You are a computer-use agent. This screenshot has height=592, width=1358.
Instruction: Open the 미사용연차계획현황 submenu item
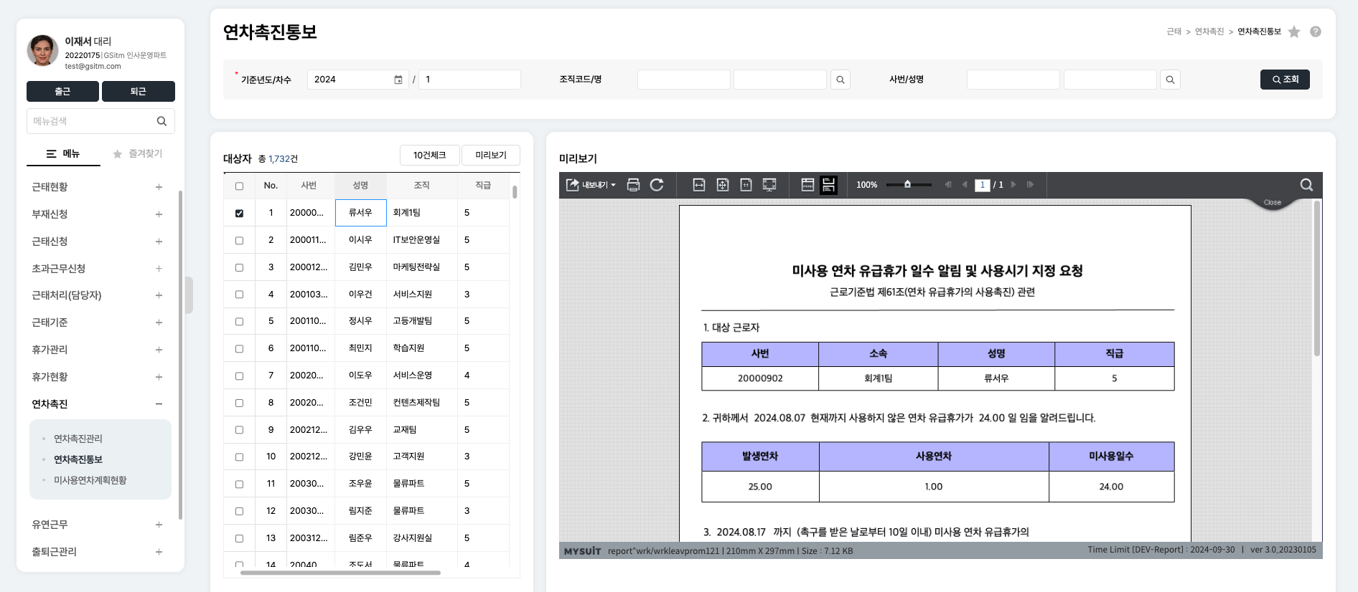[90, 480]
